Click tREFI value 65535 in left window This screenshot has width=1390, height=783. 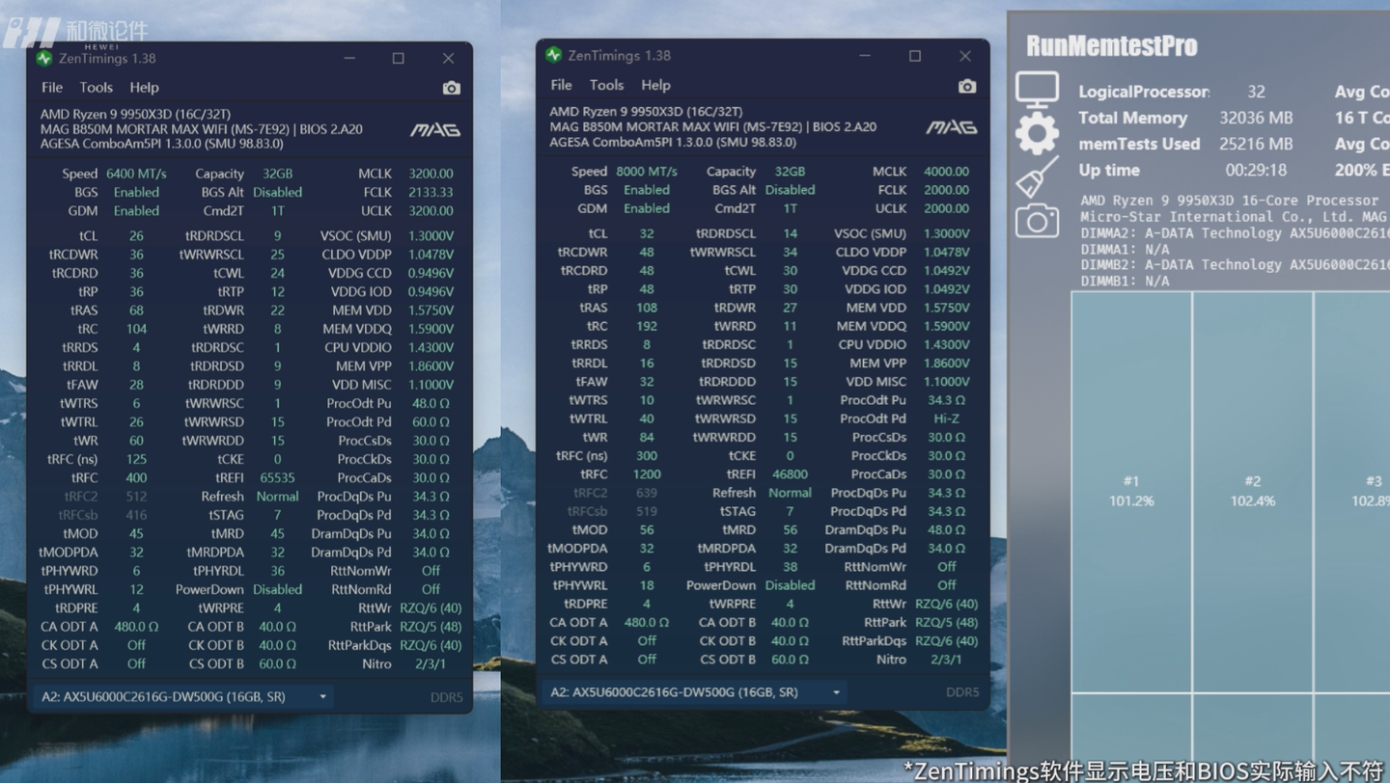tap(277, 477)
